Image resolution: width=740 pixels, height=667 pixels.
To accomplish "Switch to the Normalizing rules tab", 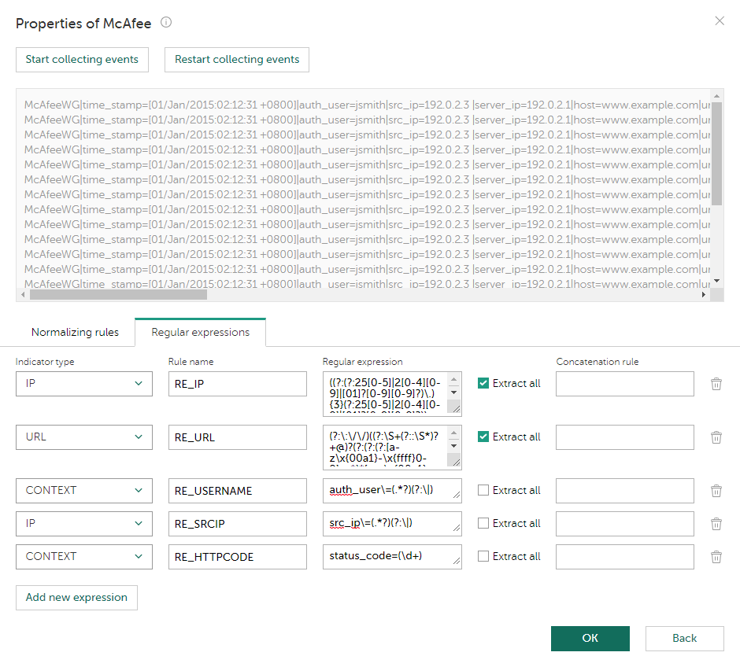I will pyautogui.click(x=74, y=332).
